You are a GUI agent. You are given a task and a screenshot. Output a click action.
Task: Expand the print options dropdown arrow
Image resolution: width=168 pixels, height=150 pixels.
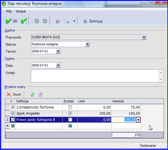coord(74,21)
